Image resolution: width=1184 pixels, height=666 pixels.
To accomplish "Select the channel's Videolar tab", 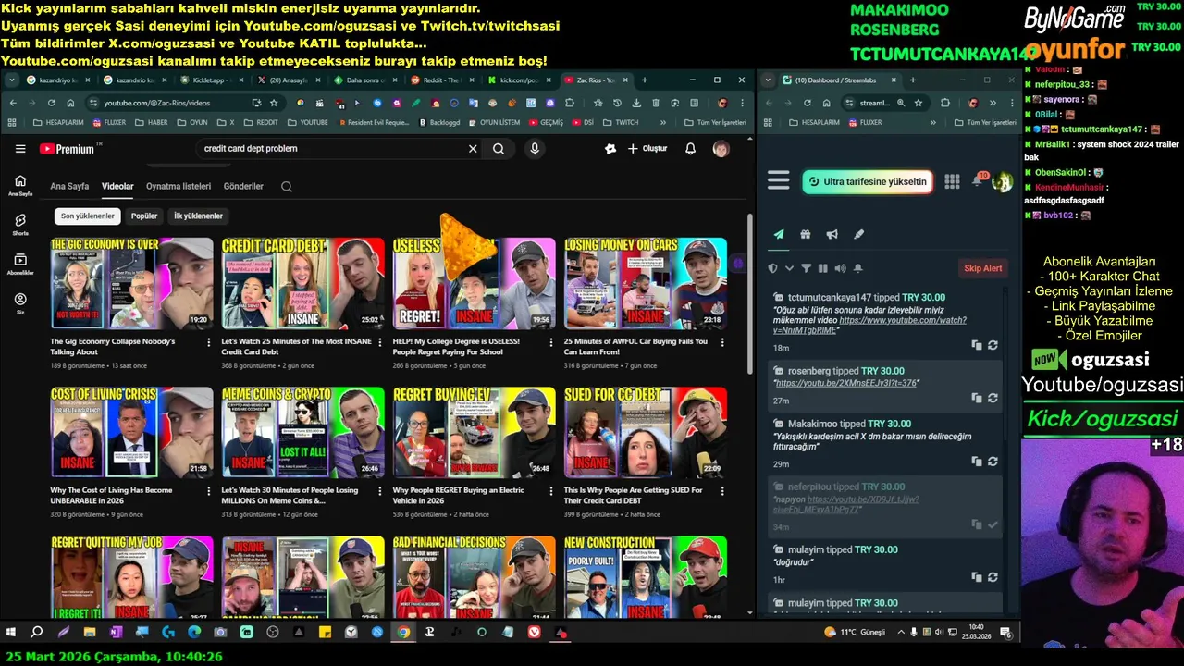I will [117, 186].
